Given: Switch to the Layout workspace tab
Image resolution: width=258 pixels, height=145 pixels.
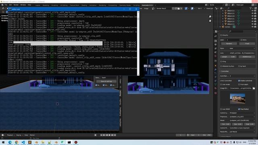Looking at the screenshot, I should click(x=37, y=5).
